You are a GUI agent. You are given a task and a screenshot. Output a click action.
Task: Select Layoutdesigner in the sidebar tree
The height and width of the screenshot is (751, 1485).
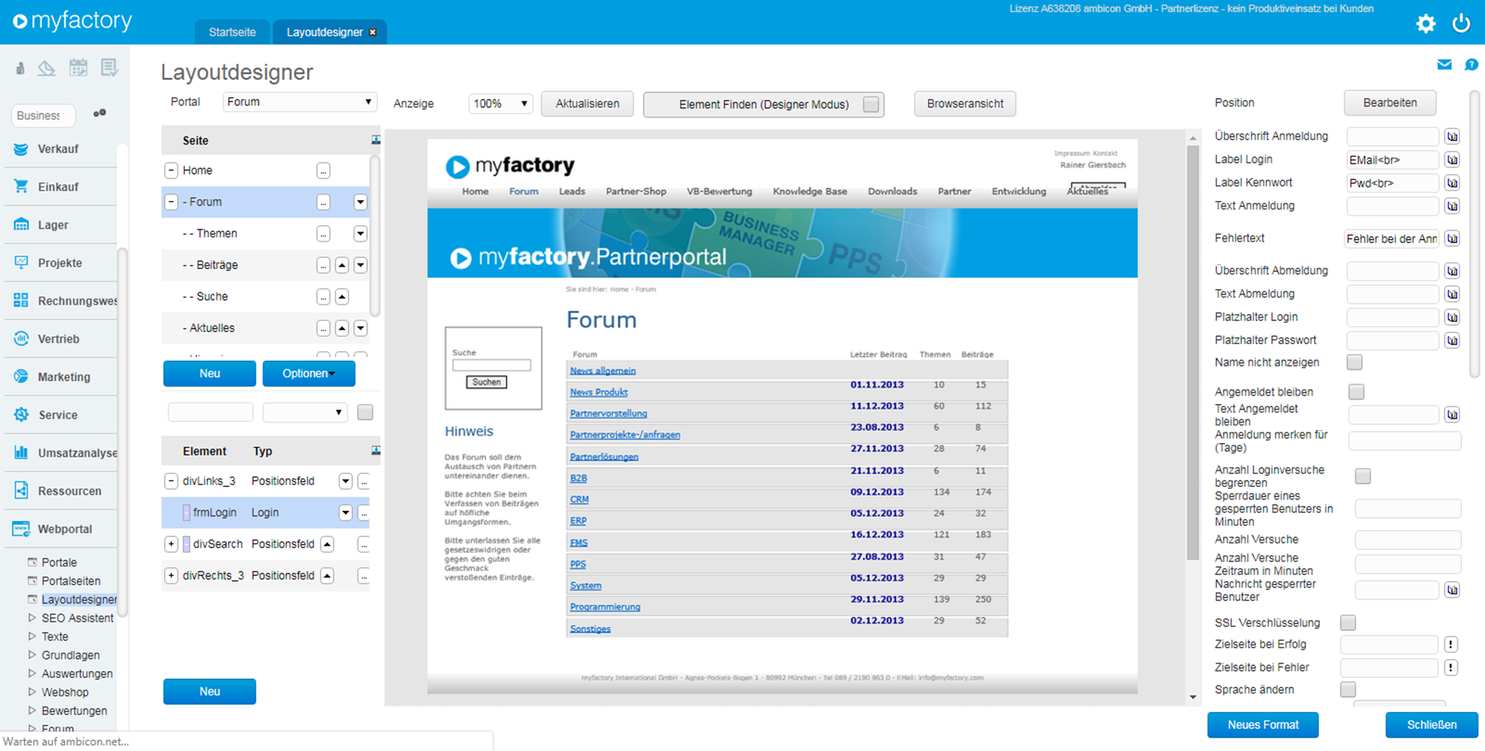point(79,600)
